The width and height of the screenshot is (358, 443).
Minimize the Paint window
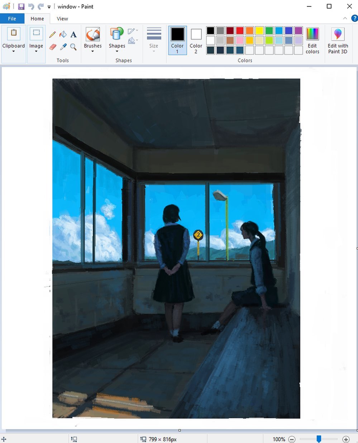click(309, 6)
